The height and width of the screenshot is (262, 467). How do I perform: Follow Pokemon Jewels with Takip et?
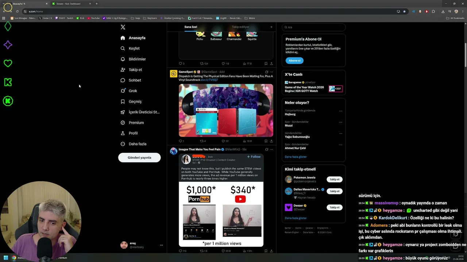point(335,179)
